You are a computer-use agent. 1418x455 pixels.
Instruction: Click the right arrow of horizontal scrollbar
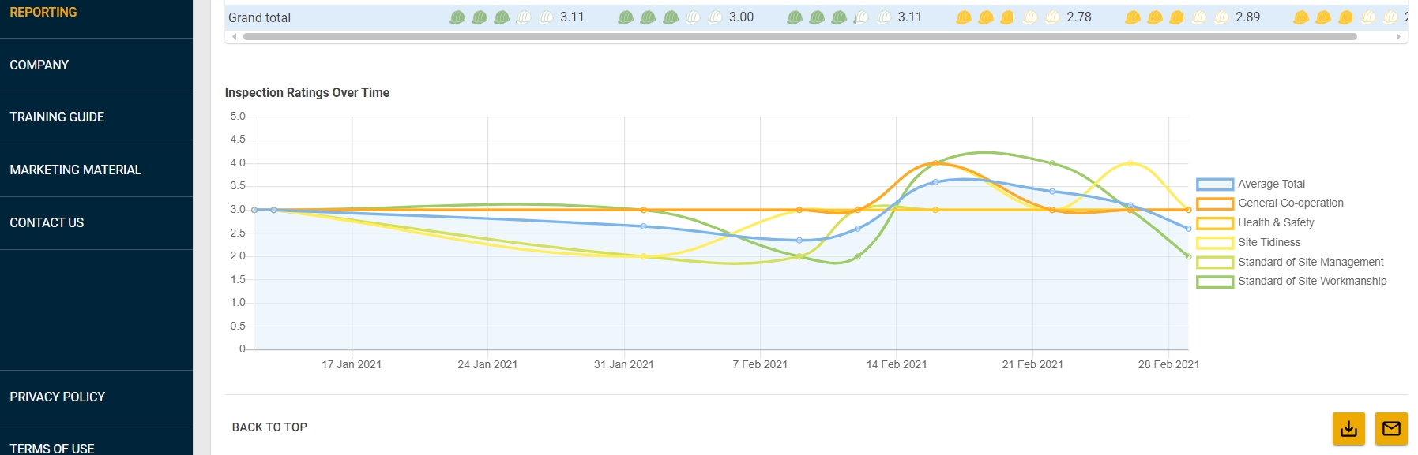click(1398, 36)
